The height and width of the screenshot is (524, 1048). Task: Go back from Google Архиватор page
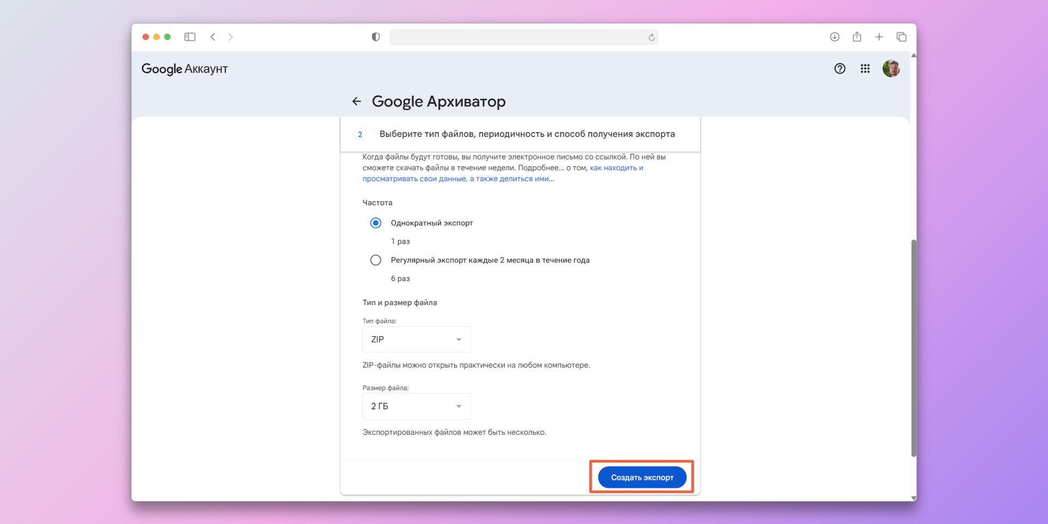point(356,102)
